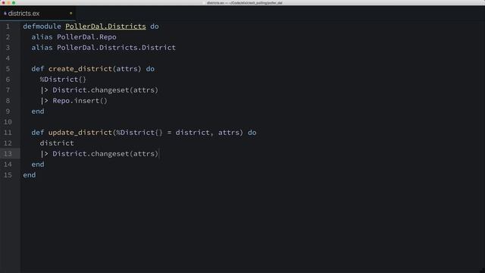Click line number 13 in gutter
This screenshot has height=273, width=485.
[x=8, y=154]
